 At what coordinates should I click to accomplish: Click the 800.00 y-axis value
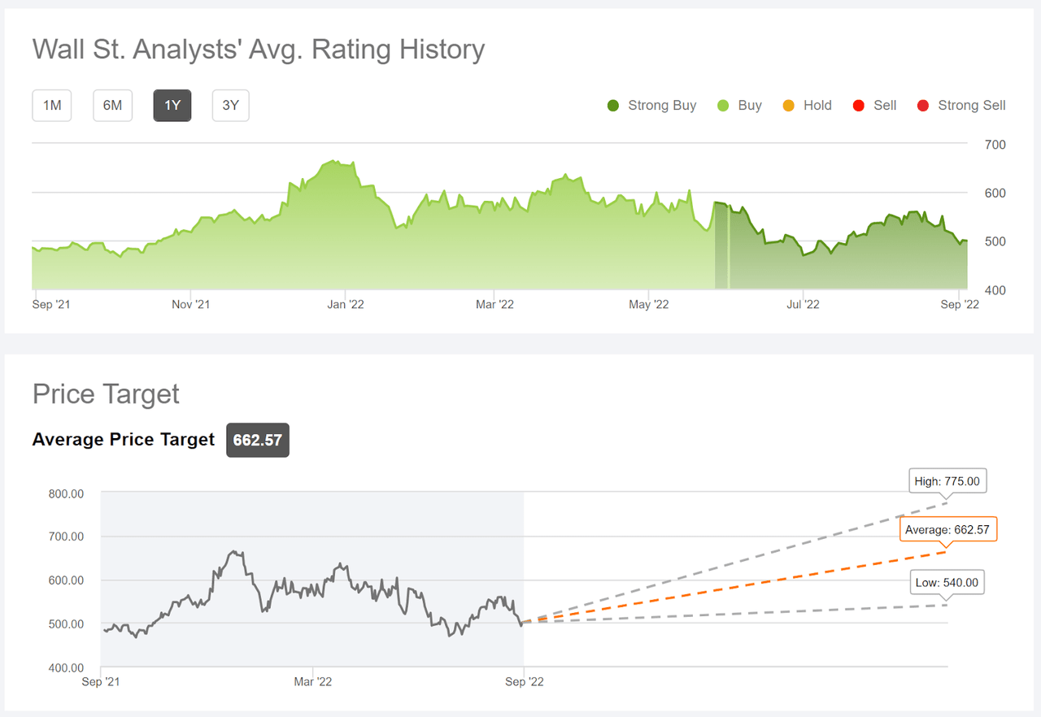point(67,493)
